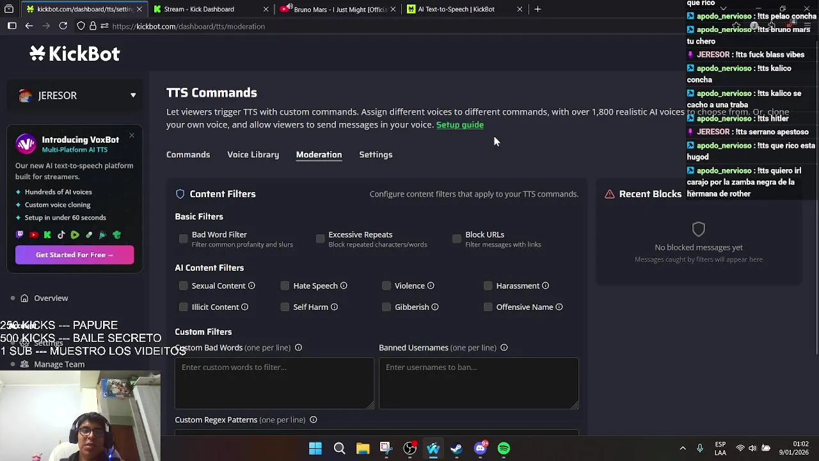Tick the Violence filter checkbox
This screenshot has height=461, width=819.
click(x=386, y=286)
